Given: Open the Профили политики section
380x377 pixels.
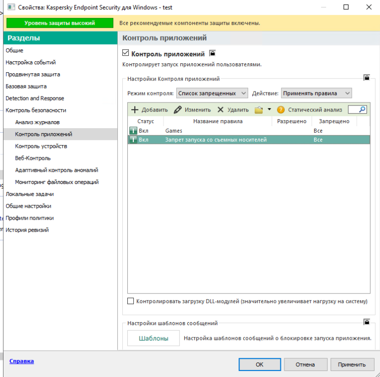Looking at the screenshot, I should tap(30, 218).
